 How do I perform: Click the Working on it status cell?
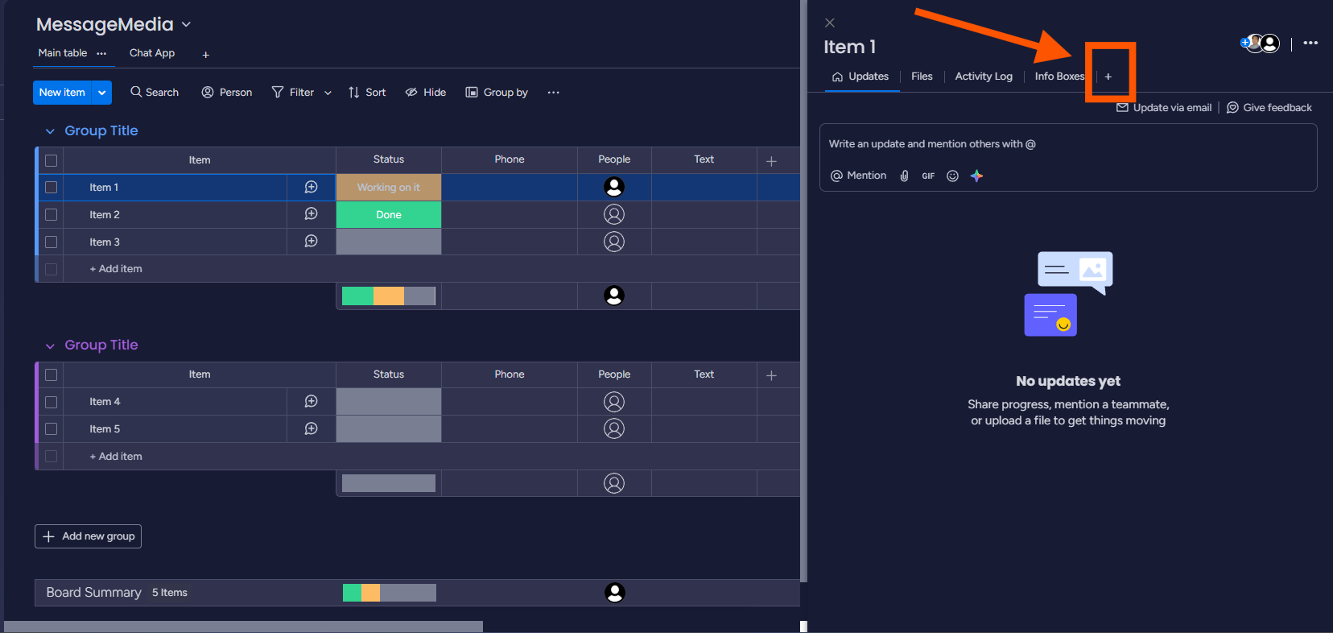point(389,188)
